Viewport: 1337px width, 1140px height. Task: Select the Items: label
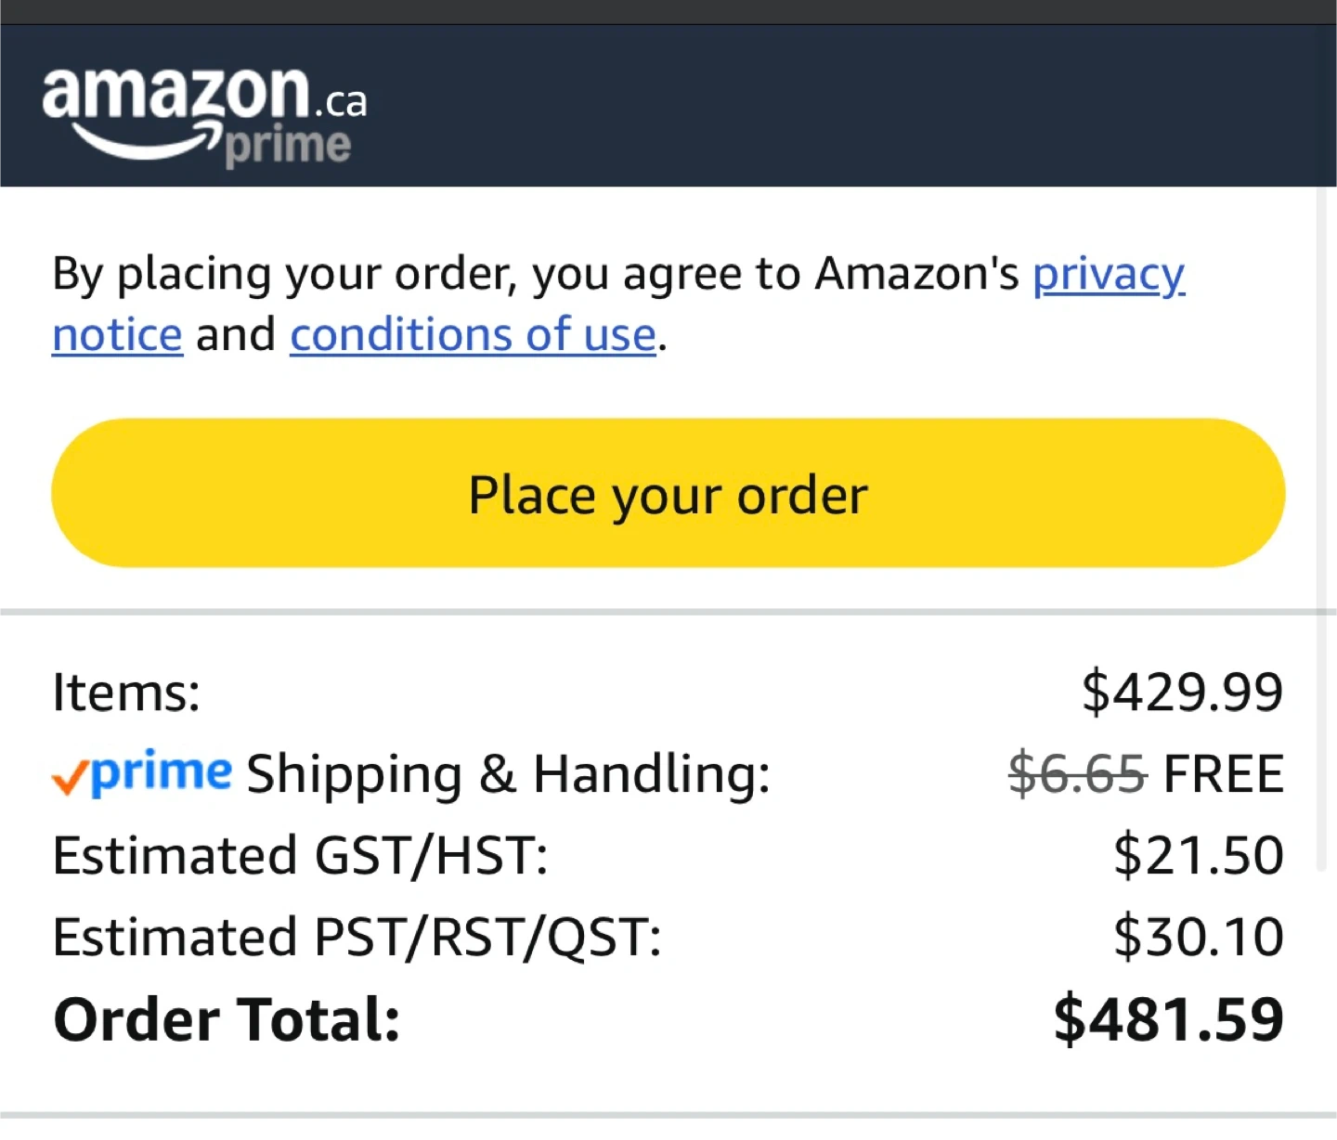coord(126,692)
